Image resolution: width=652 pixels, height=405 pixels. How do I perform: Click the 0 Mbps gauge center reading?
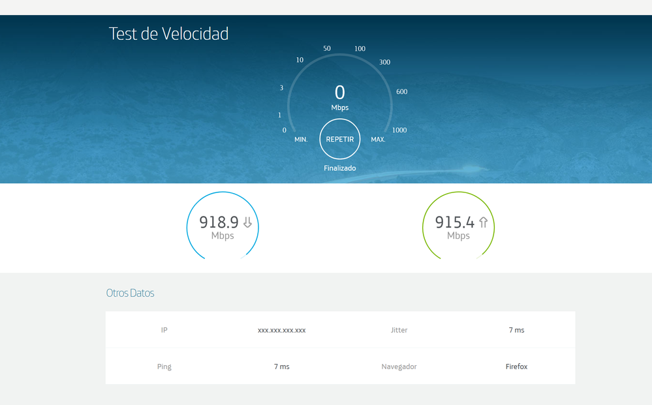[x=339, y=93]
